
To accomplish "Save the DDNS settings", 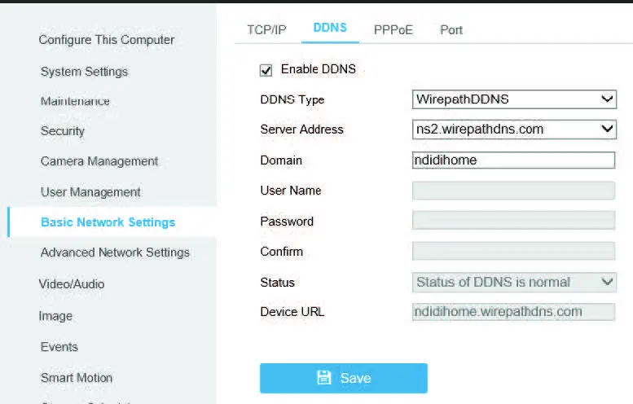I will (x=344, y=378).
